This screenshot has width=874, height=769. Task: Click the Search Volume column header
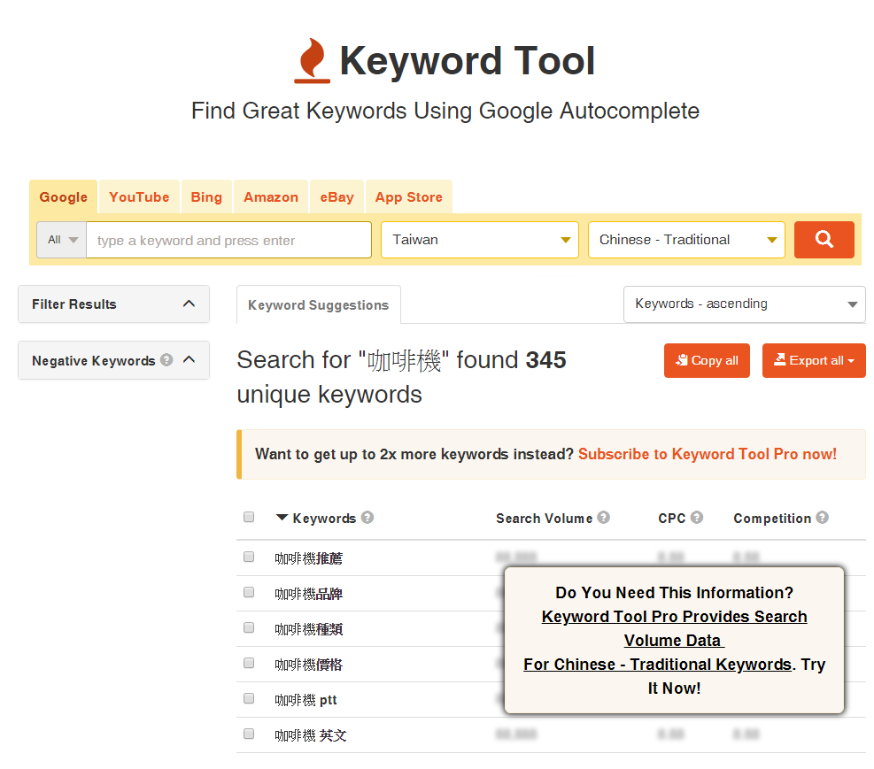544,518
